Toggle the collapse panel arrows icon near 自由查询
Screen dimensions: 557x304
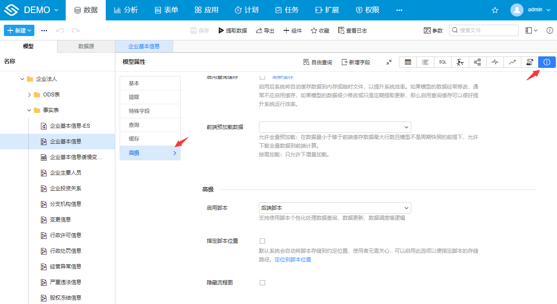tap(389, 62)
